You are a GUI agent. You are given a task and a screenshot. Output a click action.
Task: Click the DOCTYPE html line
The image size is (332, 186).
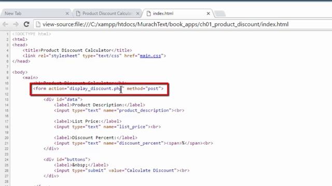pyautogui.click(x=32, y=34)
